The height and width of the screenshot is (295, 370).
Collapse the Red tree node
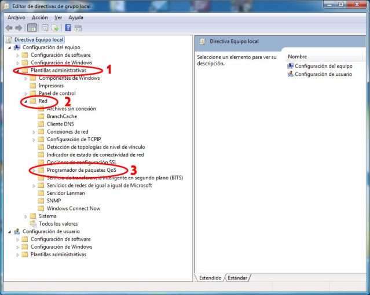[x=25, y=101]
